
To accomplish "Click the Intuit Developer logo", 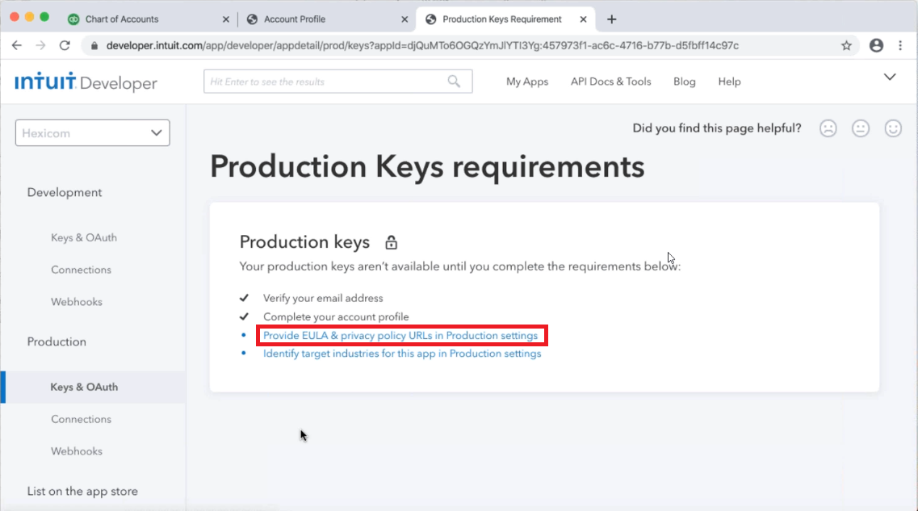I will pos(86,82).
